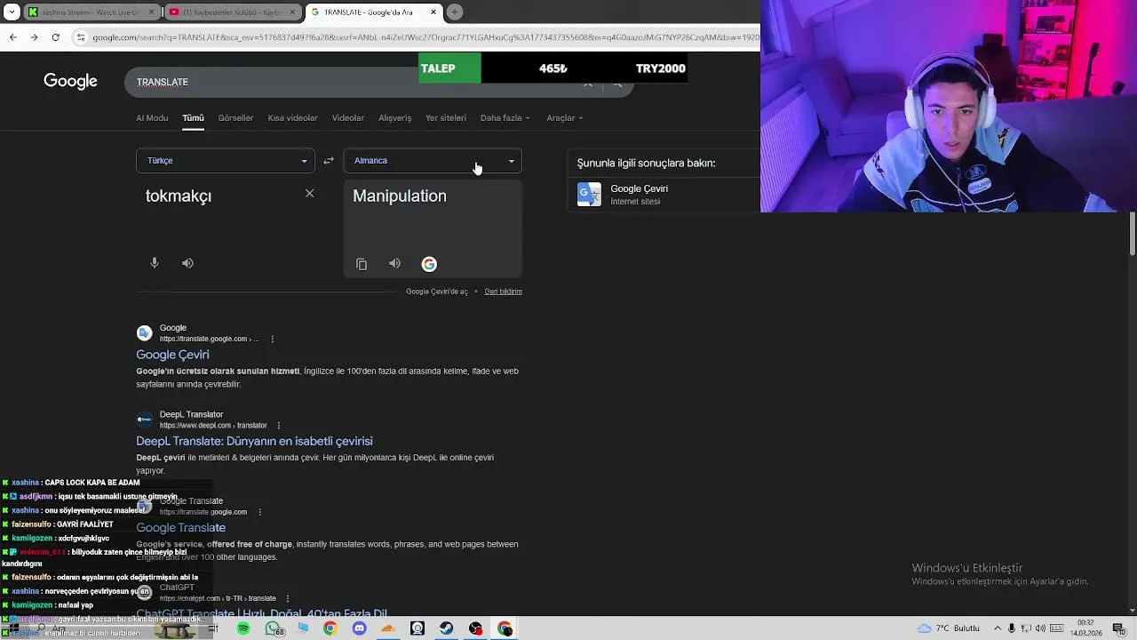Image resolution: width=1137 pixels, height=640 pixels.
Task: Click the source text area 'tokmakçı'
Action: [x=179, y=196]
